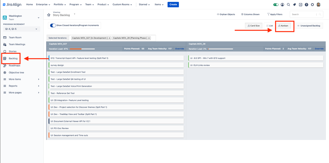This screenshot has height=163, width=329.
Task: Click the magnifier inside the Search box
Action: 320,14
